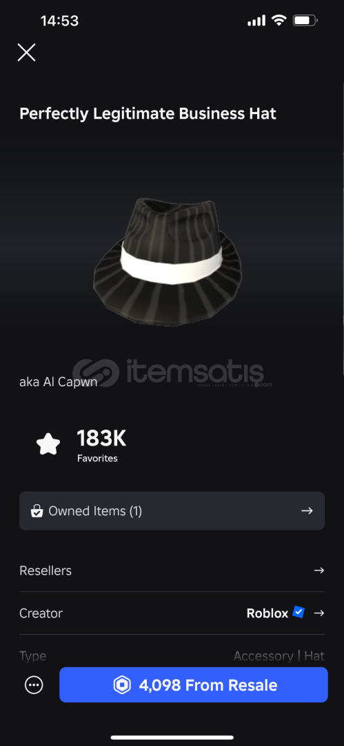Click the Robux icon on buy button

pyautogui.click(x=121, y=685)
